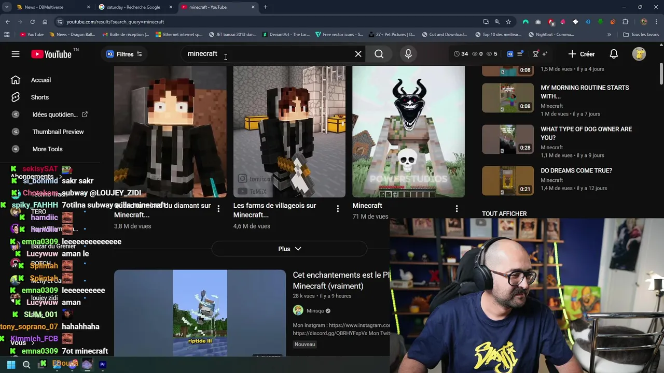Click the sparkle AI icon in header
This screenshot has height=373, width=664.
click(545, 54)
